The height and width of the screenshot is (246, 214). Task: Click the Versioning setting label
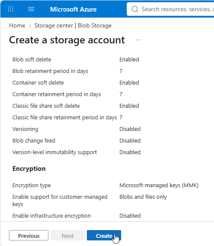tap(25, 129)
